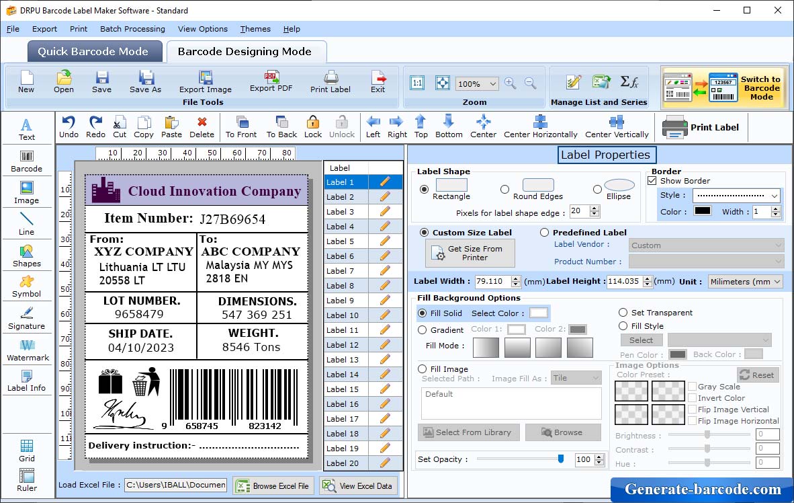Increase pixels for label shape edge

[595, 208]
